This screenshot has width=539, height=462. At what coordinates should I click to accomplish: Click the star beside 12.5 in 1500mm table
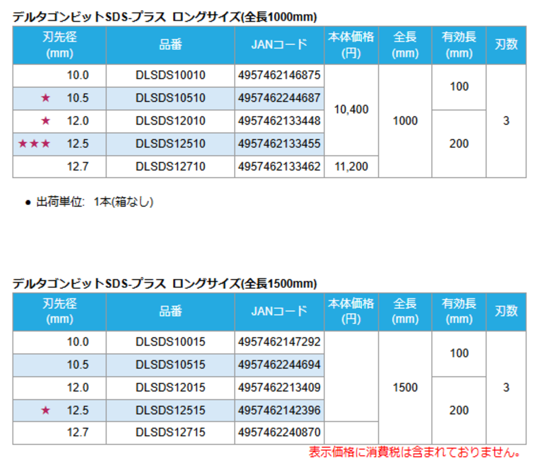[x=46, y=411]
